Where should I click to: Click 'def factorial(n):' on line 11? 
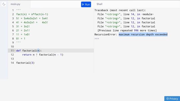click(29, 50)
